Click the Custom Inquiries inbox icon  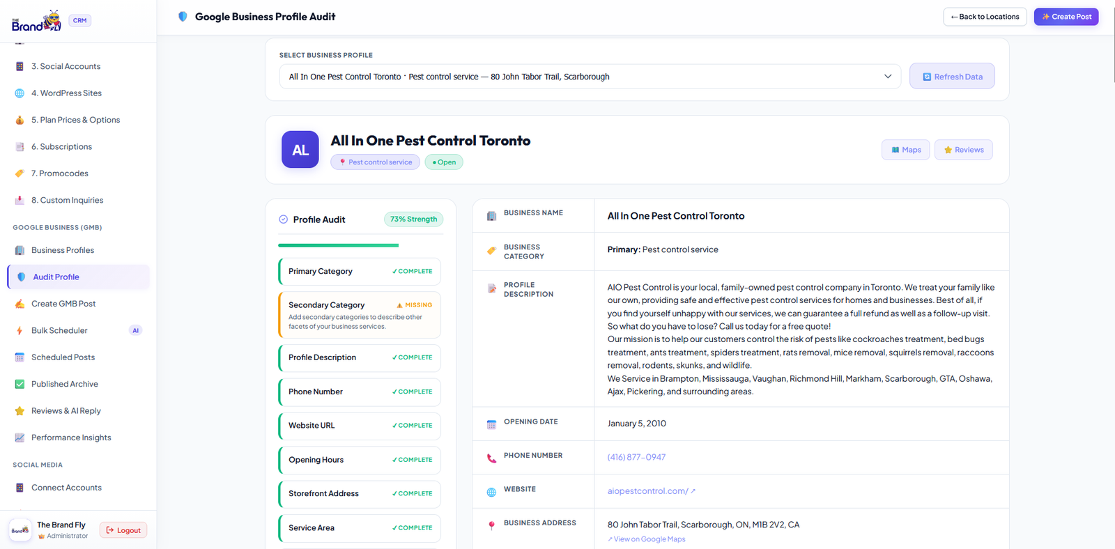(20, 200)
